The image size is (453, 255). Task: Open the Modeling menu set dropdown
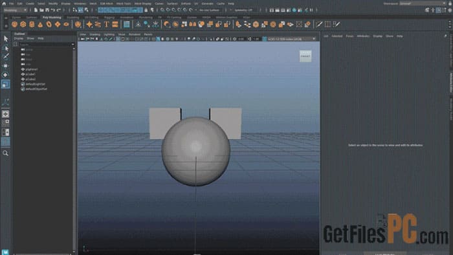[x=15, y=10]
